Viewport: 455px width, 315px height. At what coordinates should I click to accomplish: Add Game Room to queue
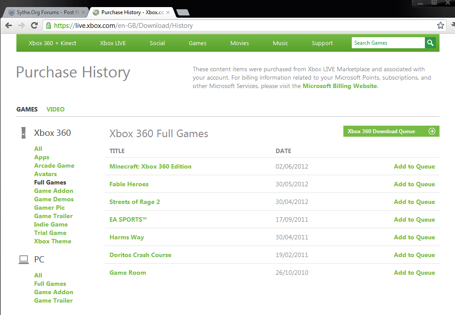414,273
